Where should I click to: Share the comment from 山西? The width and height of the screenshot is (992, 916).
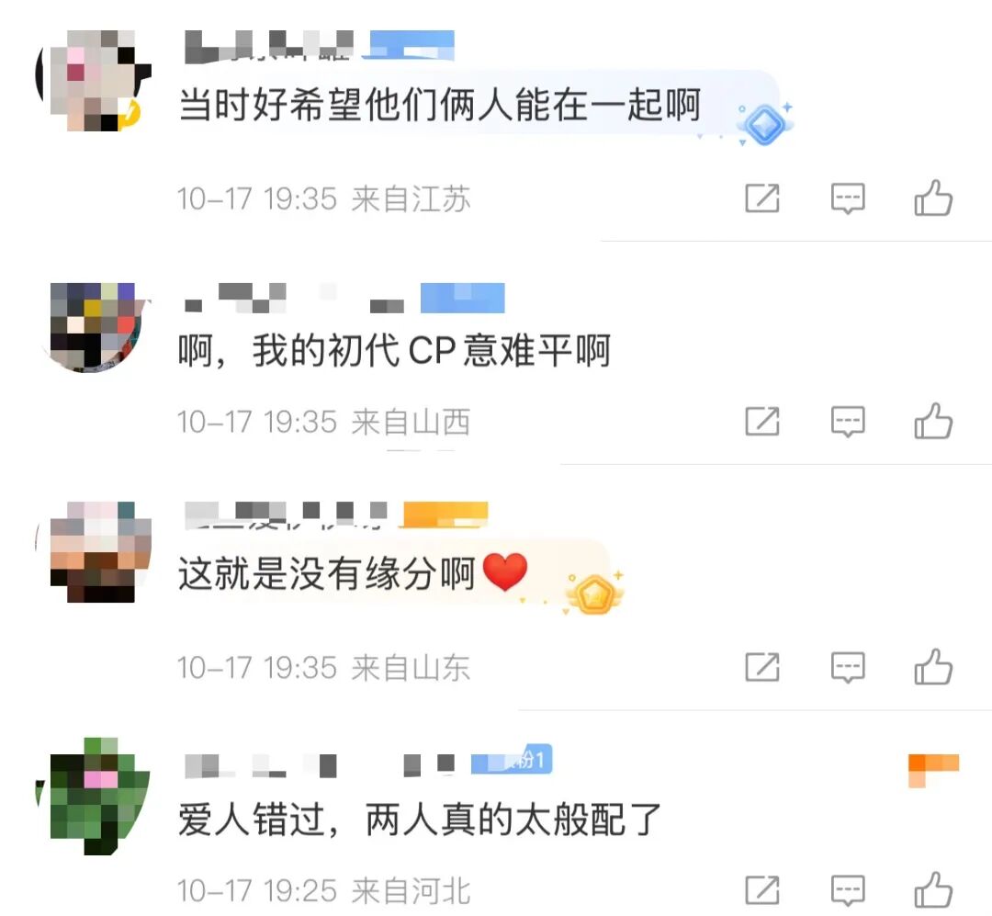pyautogui.click(x=762, y=421)
